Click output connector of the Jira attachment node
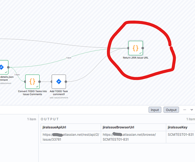 [x=8, y=67]
